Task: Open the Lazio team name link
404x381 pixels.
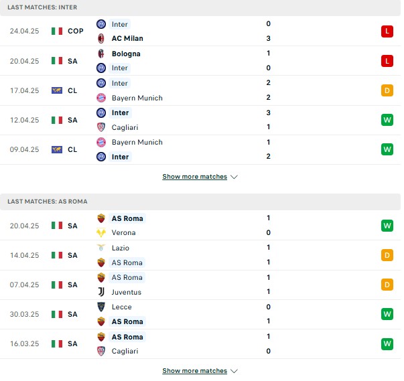Action: (121, 248)
